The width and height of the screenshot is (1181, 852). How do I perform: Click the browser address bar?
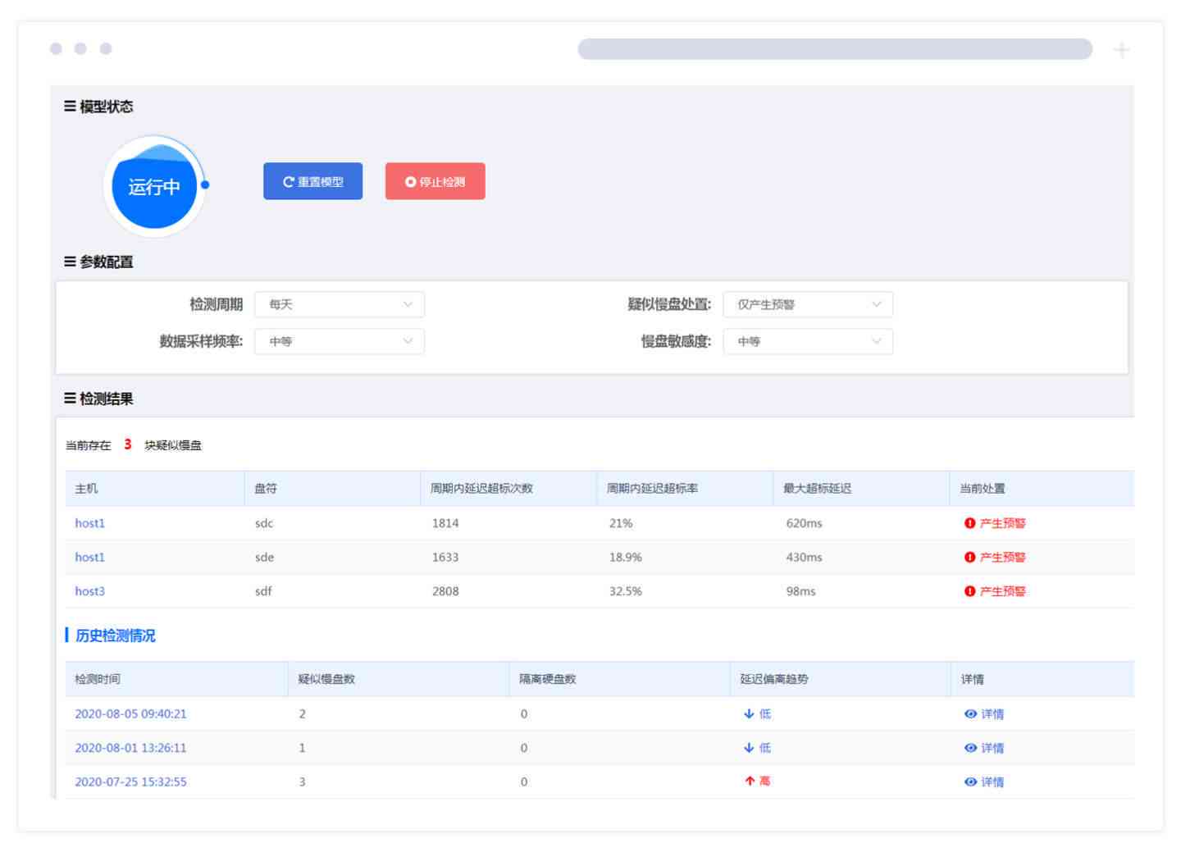point(835,49)
